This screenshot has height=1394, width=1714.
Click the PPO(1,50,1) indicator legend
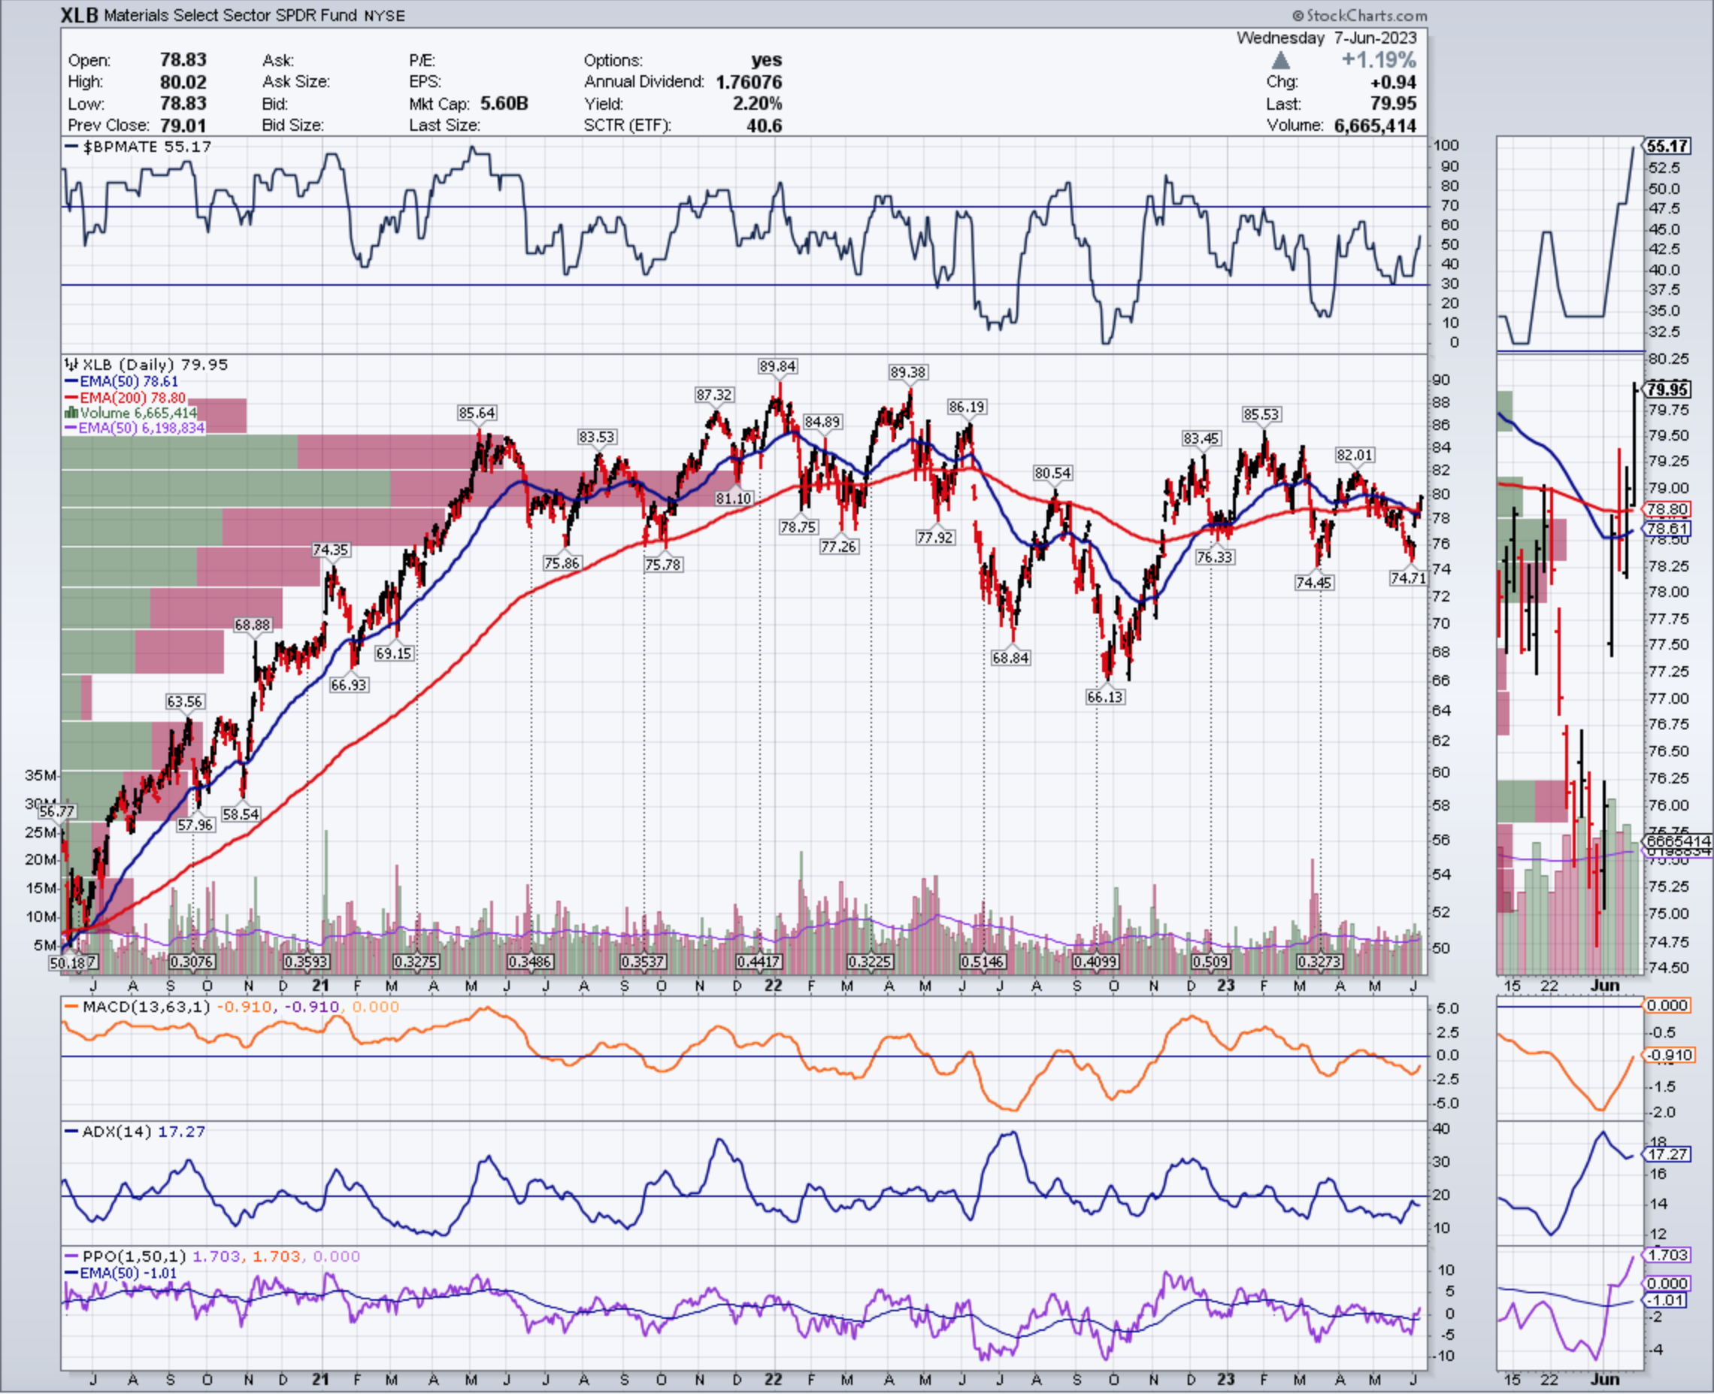pyautogui.click(x=212, y=1256)
